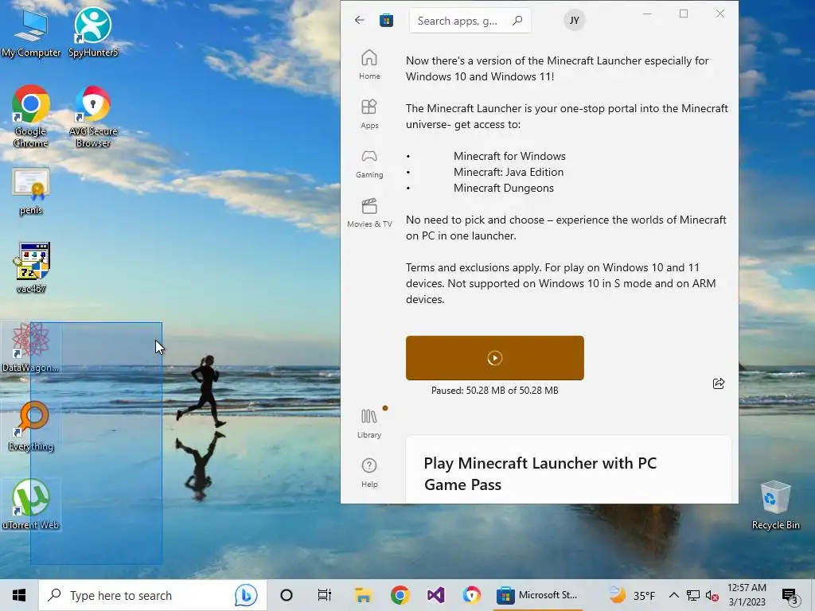
Task: Open the Home section in Store sidebar
Action: click(369, 64)
